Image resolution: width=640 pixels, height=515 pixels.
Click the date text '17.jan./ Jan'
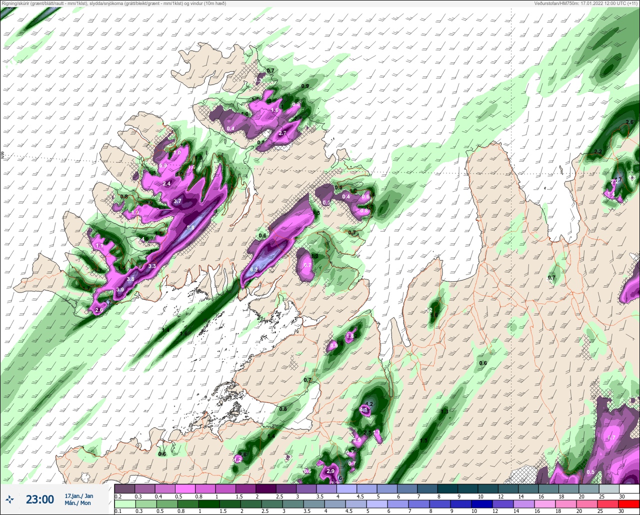79,495
